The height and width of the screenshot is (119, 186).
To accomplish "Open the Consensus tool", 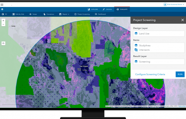I will (49, 14).
